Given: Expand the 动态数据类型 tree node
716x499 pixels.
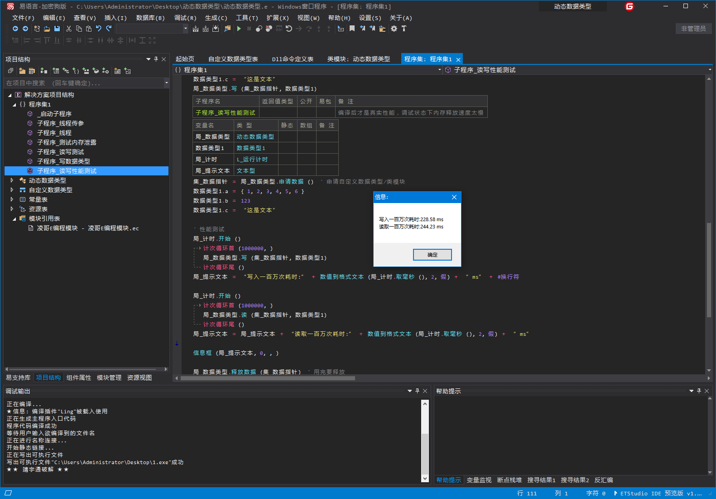Looking at the screenshot, I should [12, 180].
